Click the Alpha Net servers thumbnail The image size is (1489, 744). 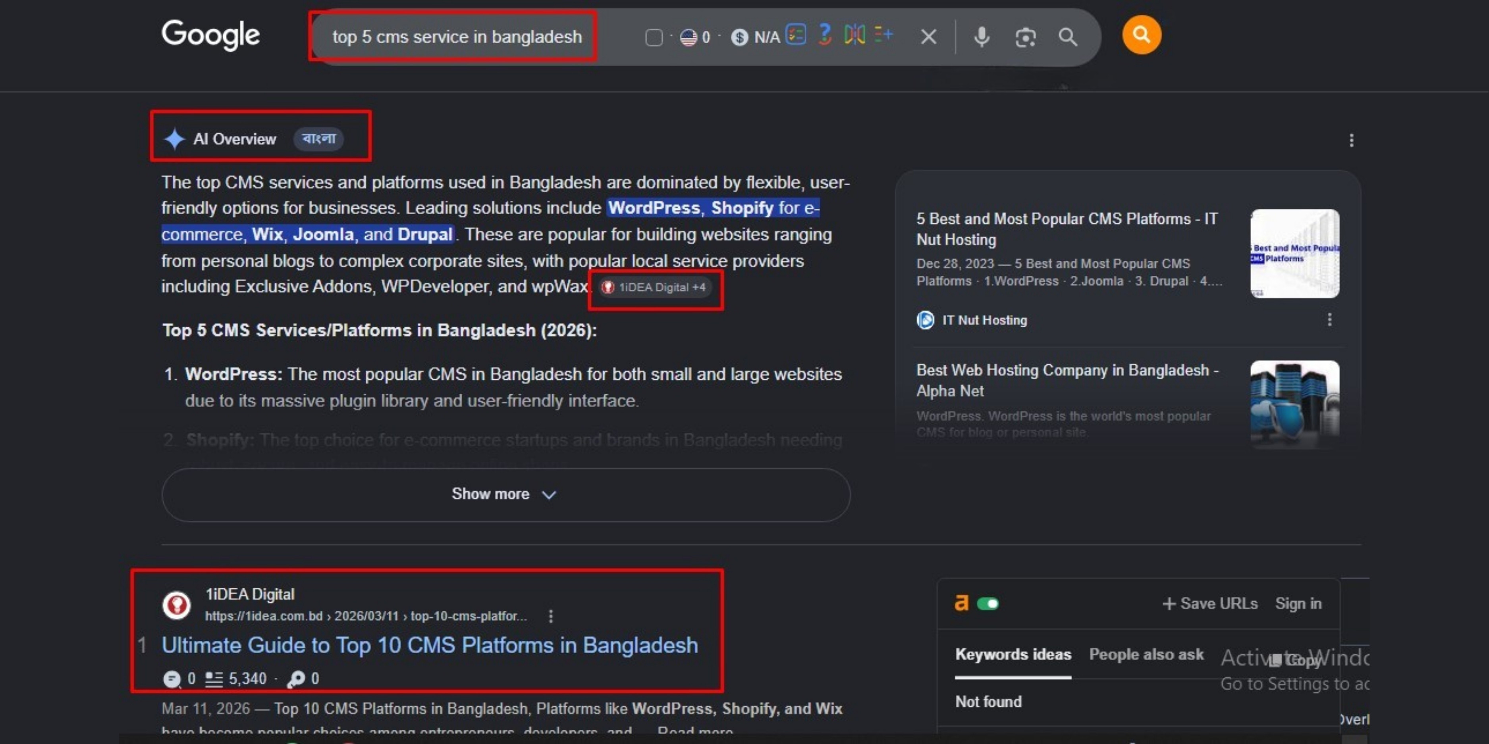click(x=1295, y=404)
